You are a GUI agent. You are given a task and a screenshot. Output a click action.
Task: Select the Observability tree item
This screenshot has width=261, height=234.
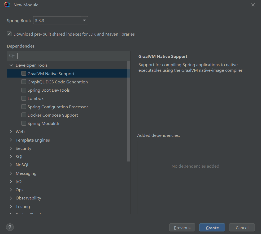pos(28,198)
